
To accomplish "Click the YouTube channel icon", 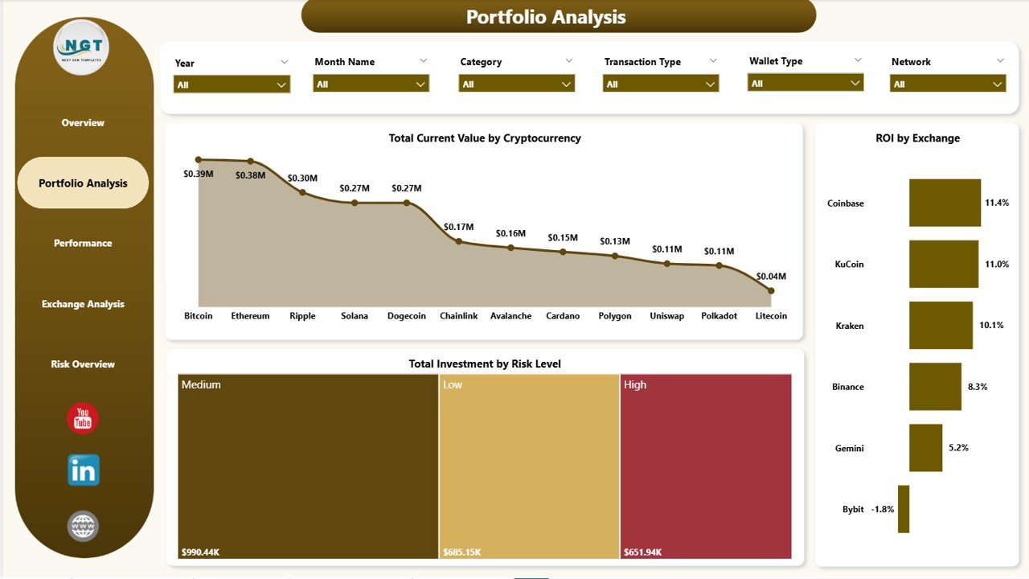I will point(81,417).
